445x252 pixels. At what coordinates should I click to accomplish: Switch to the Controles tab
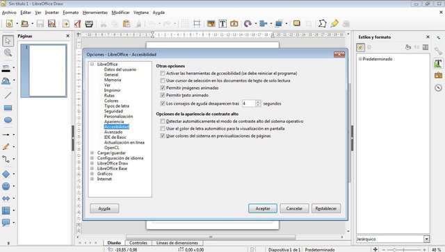tap(138, 243)
